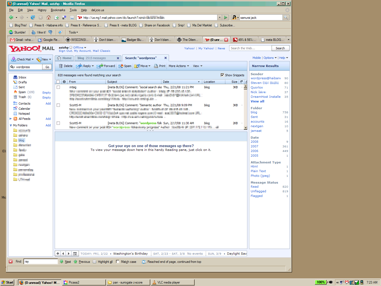
Task: Click the Firefox back arrow button
Action: coord(11,17)
